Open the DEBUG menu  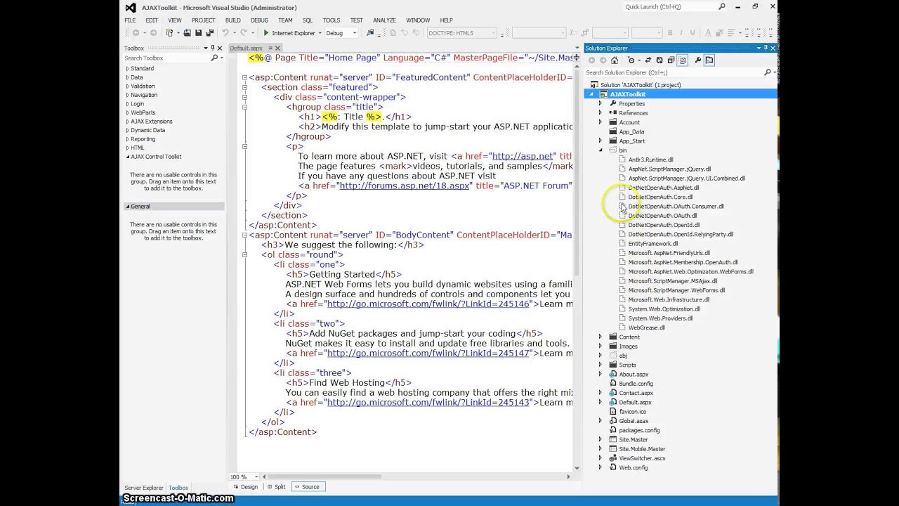click(259, 20)
